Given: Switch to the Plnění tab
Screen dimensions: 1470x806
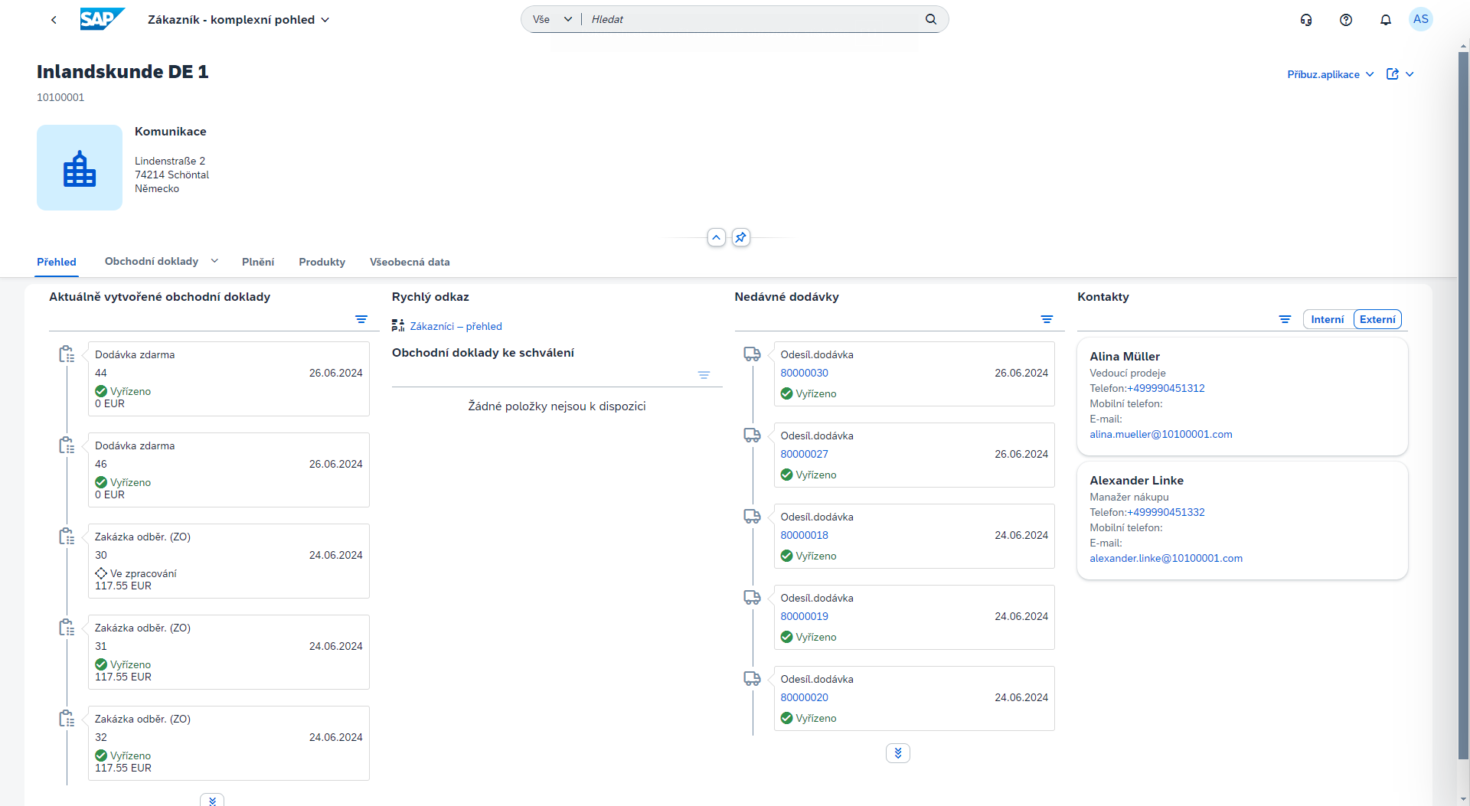Looking at the screenshot, I should [x=258, y=262].
